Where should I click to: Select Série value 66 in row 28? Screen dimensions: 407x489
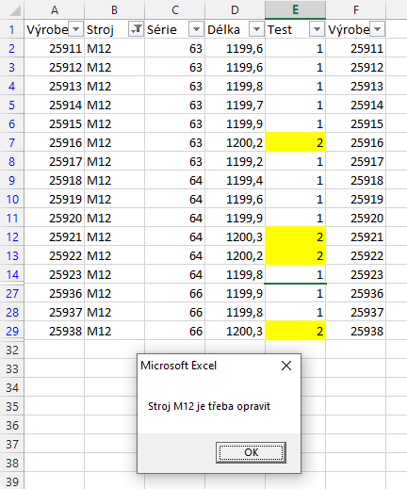(175, 312)
